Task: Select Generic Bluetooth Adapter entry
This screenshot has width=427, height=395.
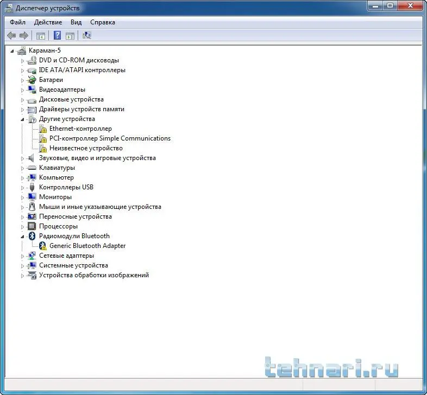Action: 87,246
